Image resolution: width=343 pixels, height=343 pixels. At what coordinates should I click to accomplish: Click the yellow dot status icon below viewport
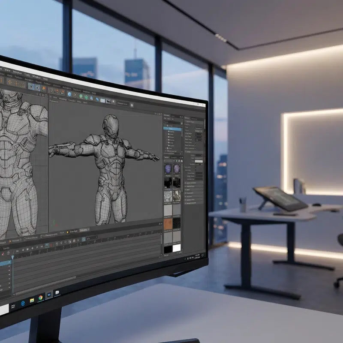tap(68, 232)
